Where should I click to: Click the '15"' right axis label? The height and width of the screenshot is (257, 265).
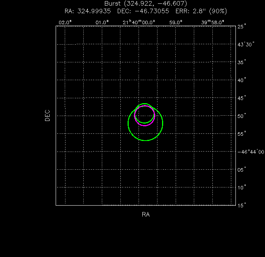click(x=242, y=206)
